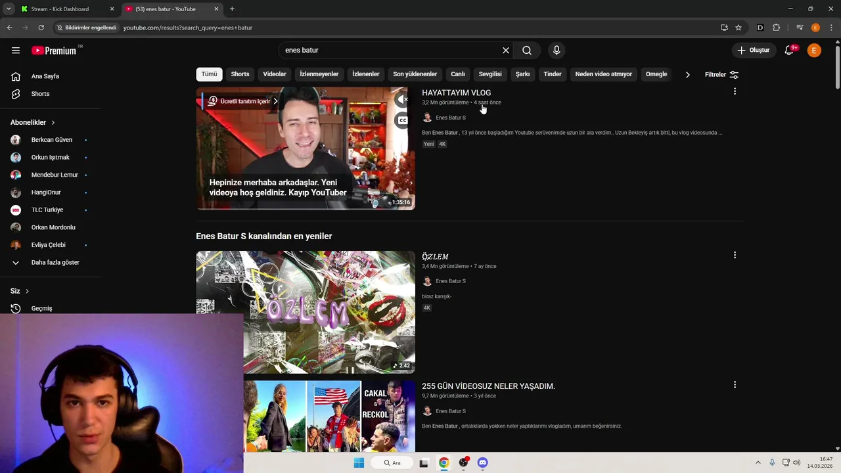
Task: Mute the HAYATTAYIM VLOG preview
Action: (x=403, y=99)
